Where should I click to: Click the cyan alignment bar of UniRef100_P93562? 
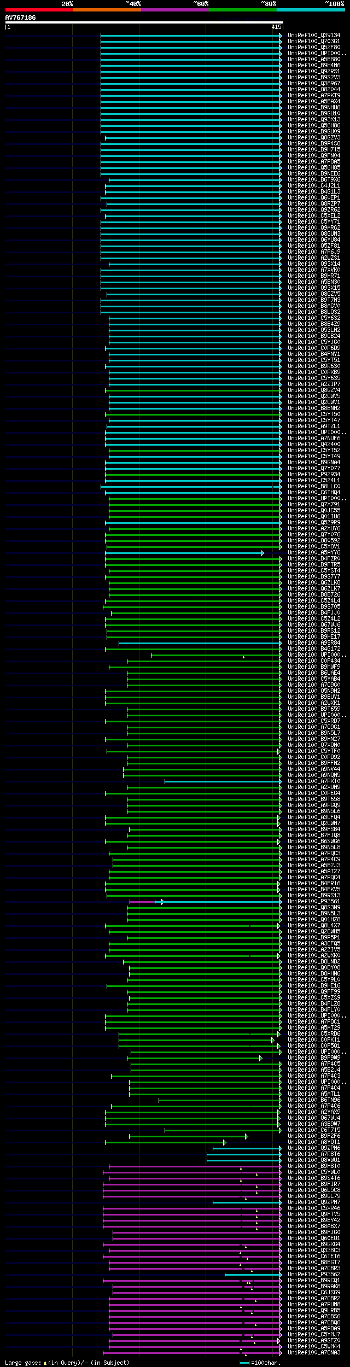point(252,1275)
